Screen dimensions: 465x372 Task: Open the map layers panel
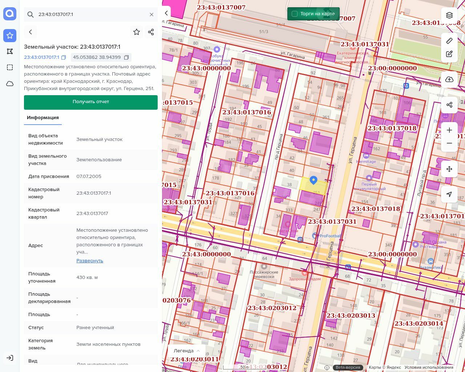tap(449, 15)
